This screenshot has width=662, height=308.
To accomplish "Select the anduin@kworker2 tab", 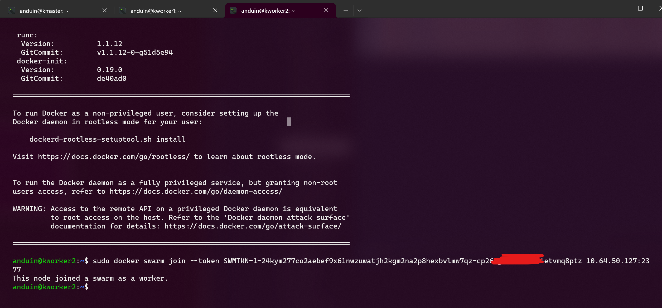I will pyautogui.click(x=274, y=11).
